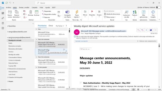
Task: Click the download images info bar
Action: coord(115,37)
